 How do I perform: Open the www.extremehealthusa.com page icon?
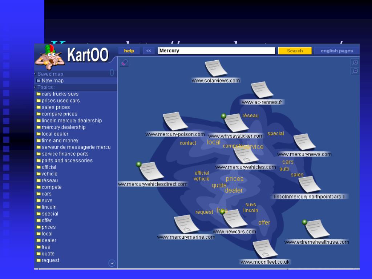point(317,229)
